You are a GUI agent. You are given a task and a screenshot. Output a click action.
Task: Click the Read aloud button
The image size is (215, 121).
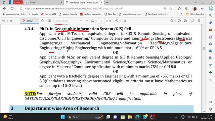pyautogui.click(x=62, y=21)
